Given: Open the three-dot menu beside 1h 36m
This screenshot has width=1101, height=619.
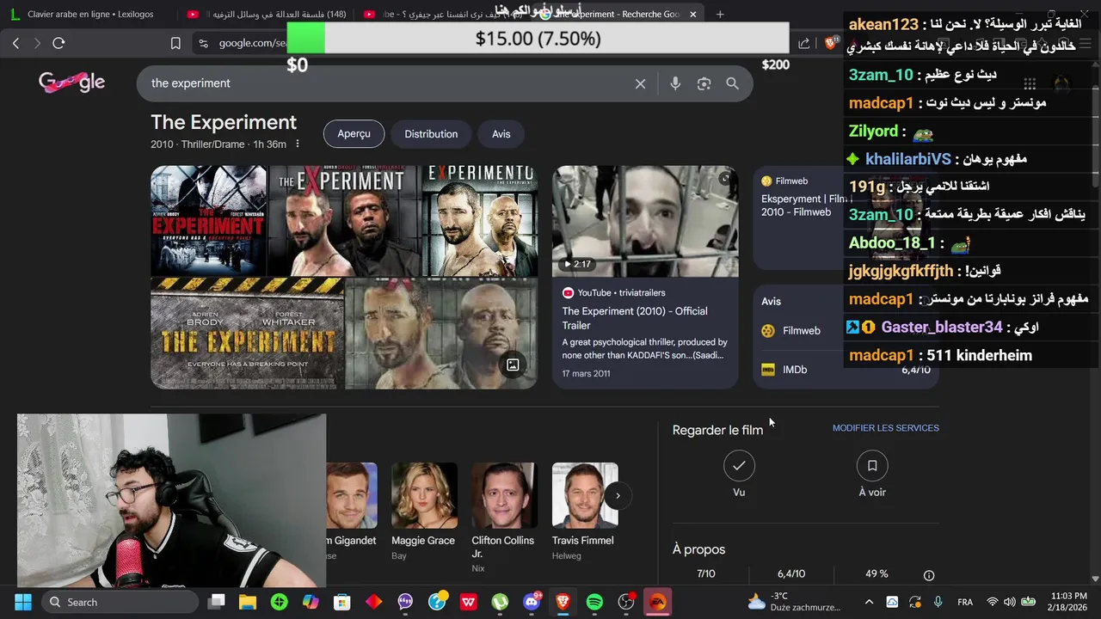Looking at the screenshot, I should [298, 144].
